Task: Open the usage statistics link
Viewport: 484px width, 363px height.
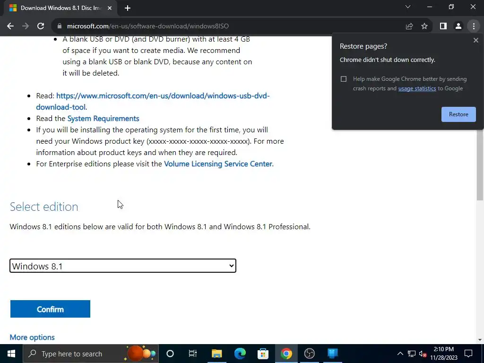Action: click(x=417, y=88)
